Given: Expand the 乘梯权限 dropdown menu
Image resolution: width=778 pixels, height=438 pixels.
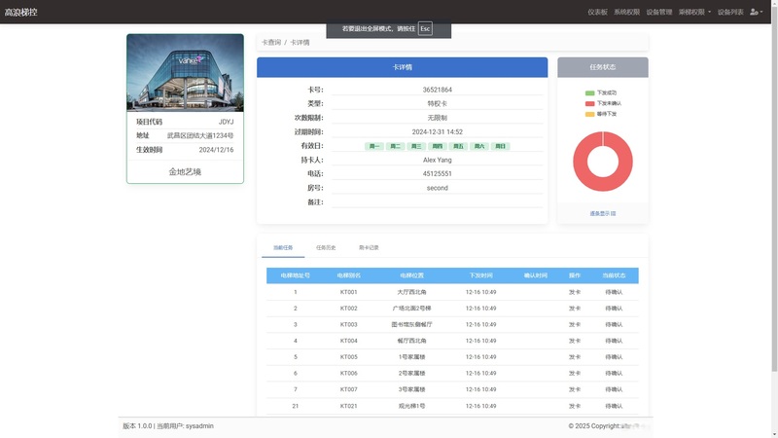Looking at the screenshot, I should click(694, 12).
